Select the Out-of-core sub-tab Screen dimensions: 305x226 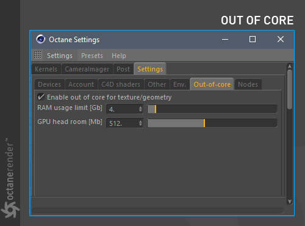212,84
